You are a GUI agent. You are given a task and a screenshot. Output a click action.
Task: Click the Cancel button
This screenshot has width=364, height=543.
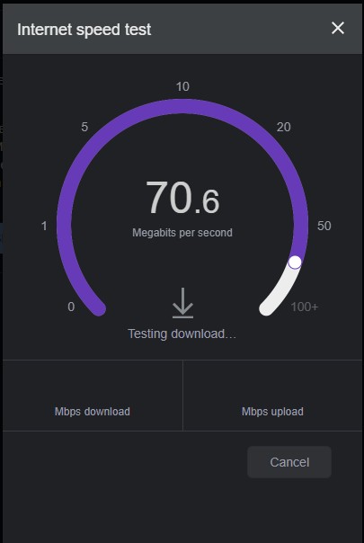coord(289,462)
